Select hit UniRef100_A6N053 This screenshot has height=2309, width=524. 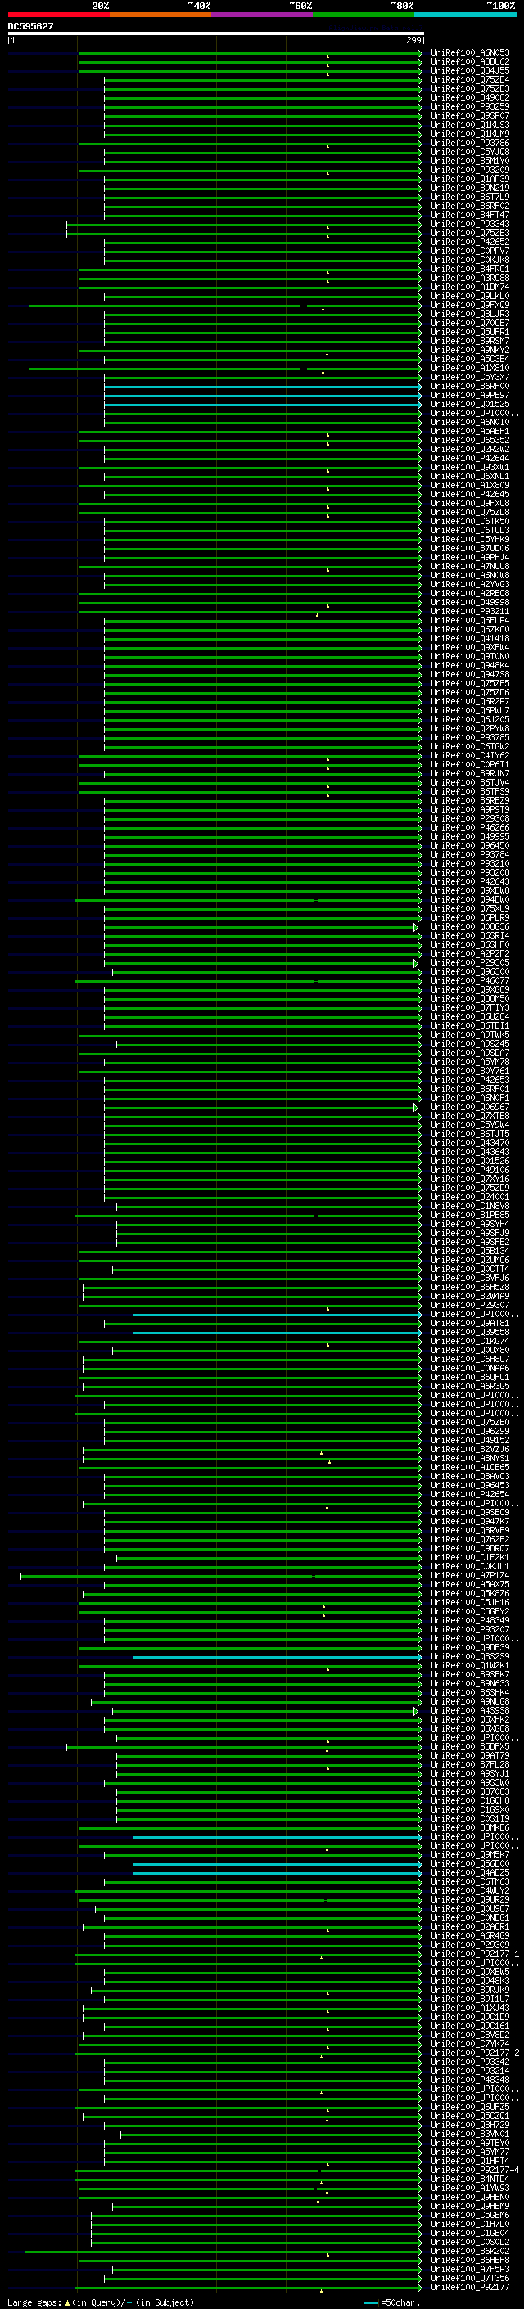click(x=470, y=53)
